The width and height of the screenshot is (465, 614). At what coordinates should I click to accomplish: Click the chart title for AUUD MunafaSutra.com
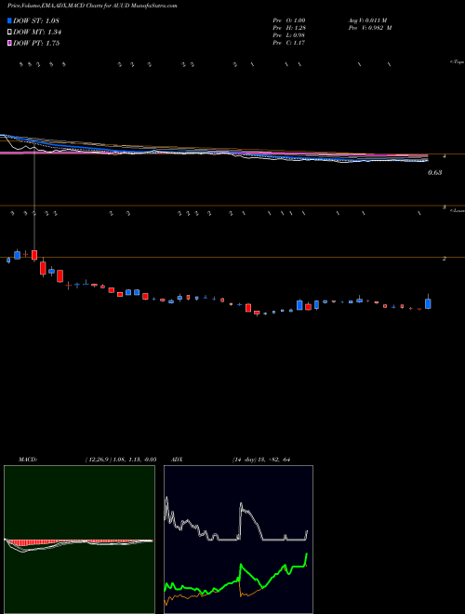tap(92, 7)
